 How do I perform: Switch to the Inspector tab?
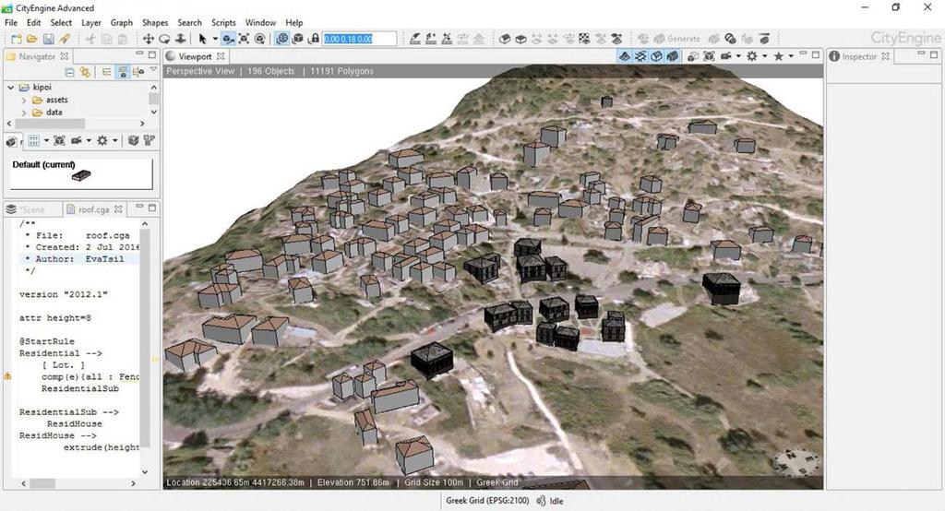859,56
